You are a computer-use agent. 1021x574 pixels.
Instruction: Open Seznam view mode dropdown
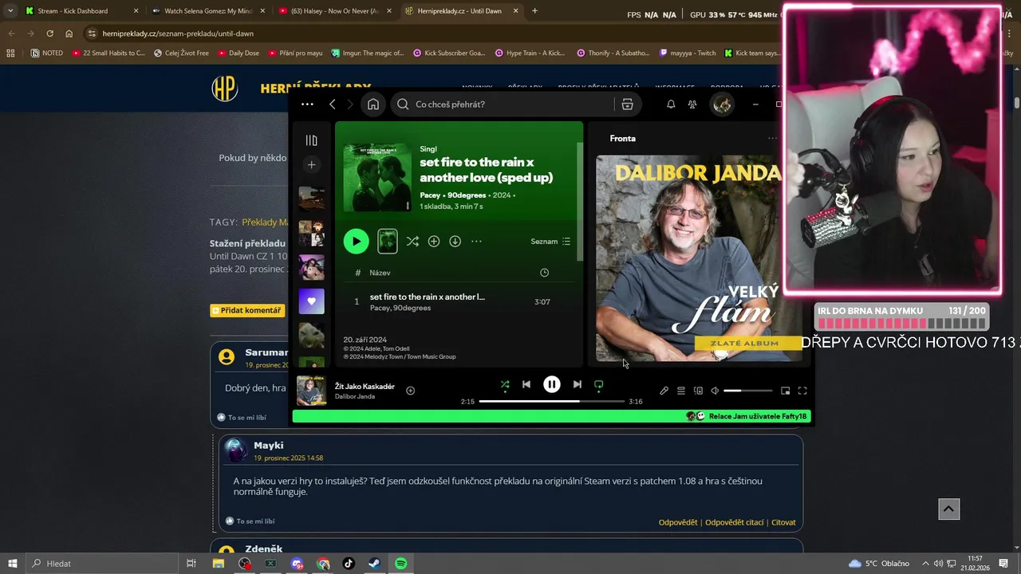coord(550,241)
